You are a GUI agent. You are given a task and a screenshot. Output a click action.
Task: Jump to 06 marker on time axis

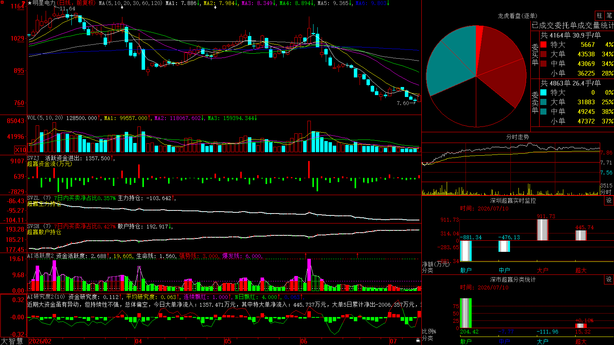(304, 341)
